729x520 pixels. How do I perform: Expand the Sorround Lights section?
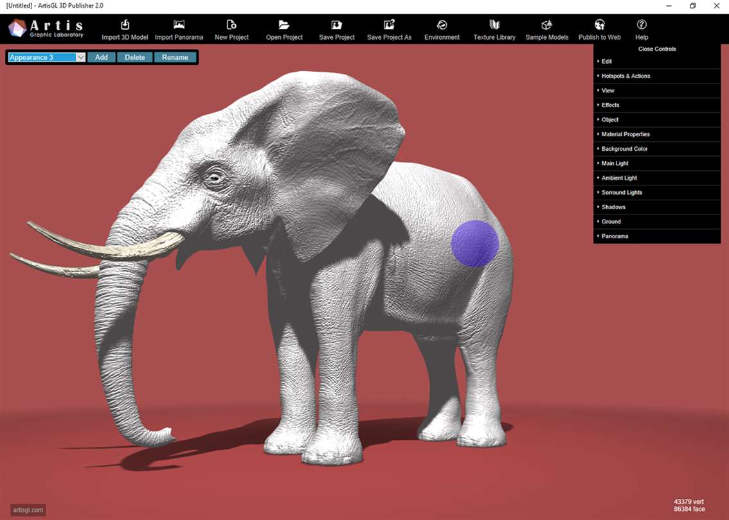pyautogui.click(x=657, y=192)
